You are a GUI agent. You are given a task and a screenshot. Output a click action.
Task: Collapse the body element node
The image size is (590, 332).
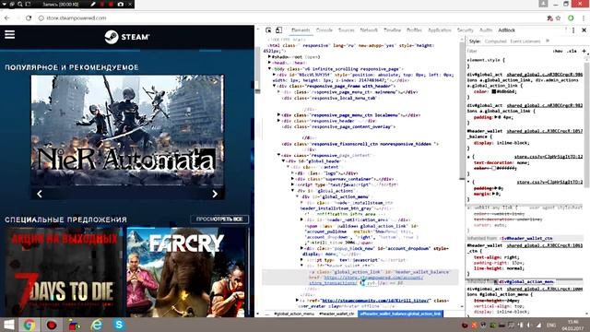tap(269, 69)
